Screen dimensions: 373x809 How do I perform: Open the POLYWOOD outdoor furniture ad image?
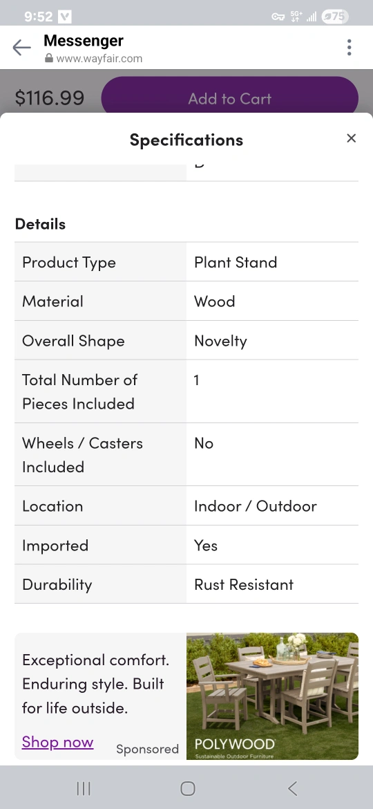click(x=272, y=696)
